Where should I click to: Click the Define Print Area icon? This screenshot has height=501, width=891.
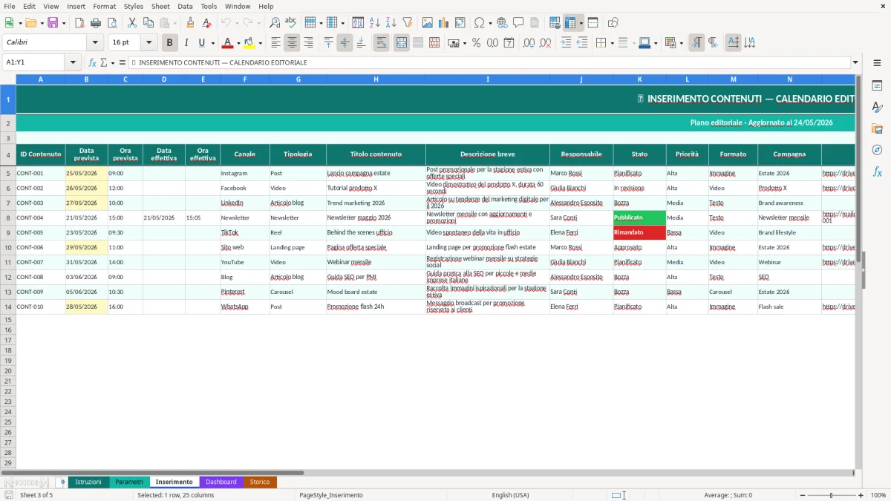coord(555,23)
